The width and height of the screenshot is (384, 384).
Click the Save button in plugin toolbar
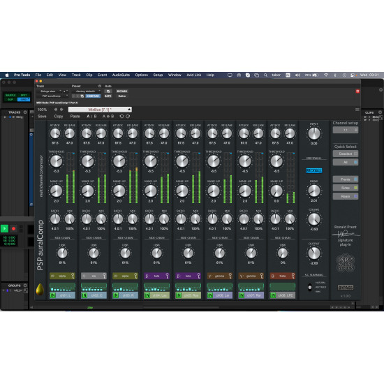(42, 117)
